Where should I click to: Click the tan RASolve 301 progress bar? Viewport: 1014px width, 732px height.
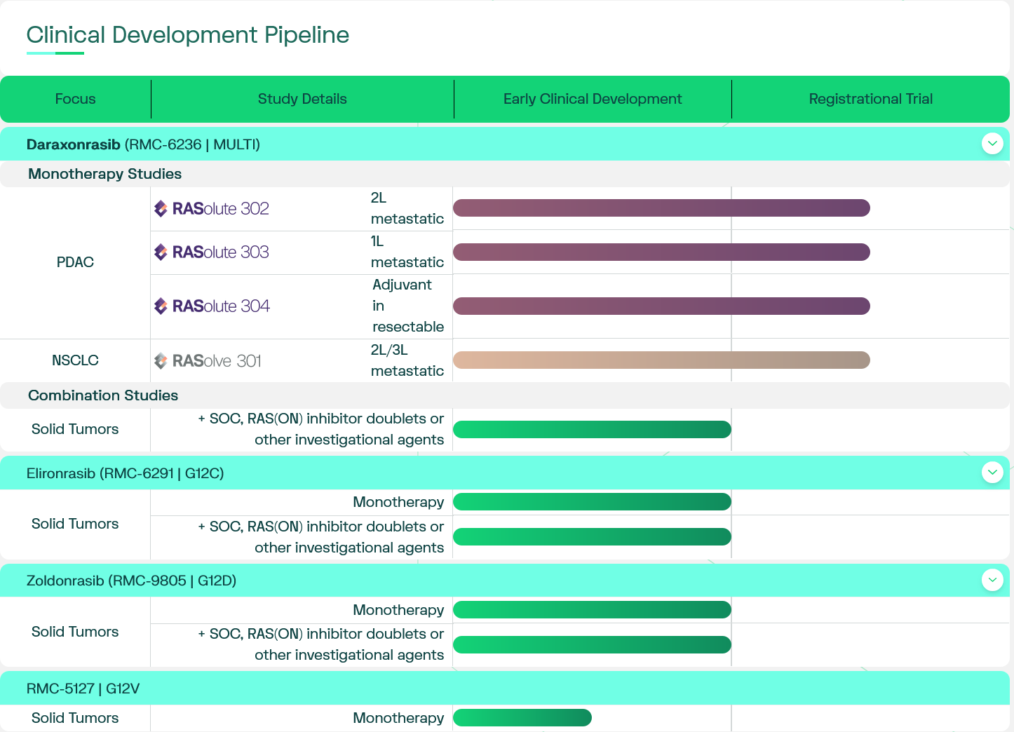click(x=661, y=360)
